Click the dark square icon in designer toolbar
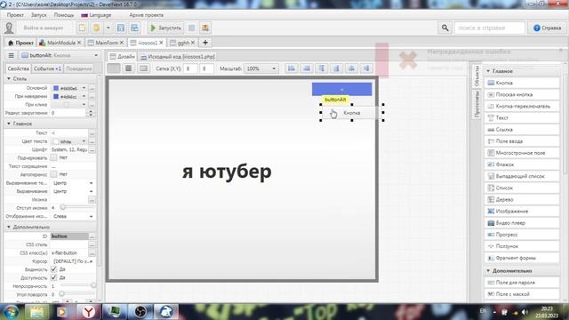Viewport: 569px width, 320px height. [x=128, y=68]
